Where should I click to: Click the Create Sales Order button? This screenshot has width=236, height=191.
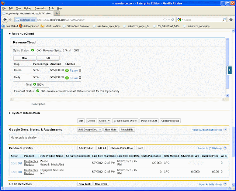125,121
